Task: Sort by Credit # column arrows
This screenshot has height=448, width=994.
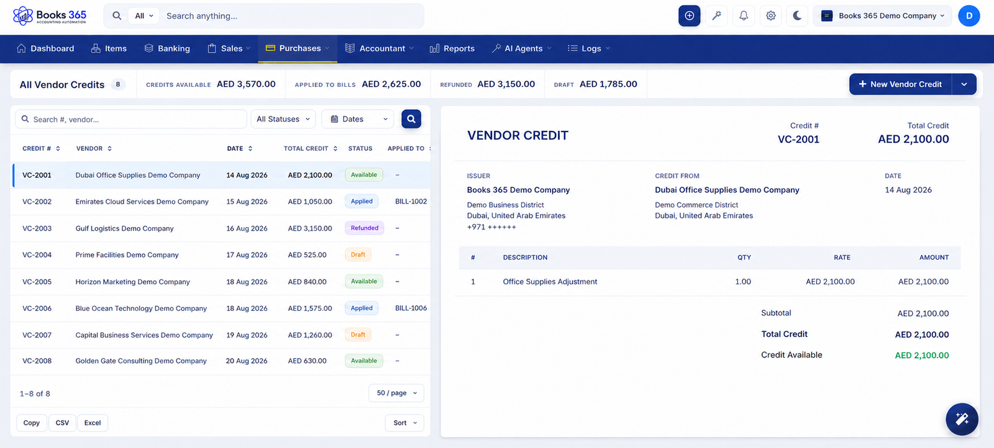Action: point(58,149)
